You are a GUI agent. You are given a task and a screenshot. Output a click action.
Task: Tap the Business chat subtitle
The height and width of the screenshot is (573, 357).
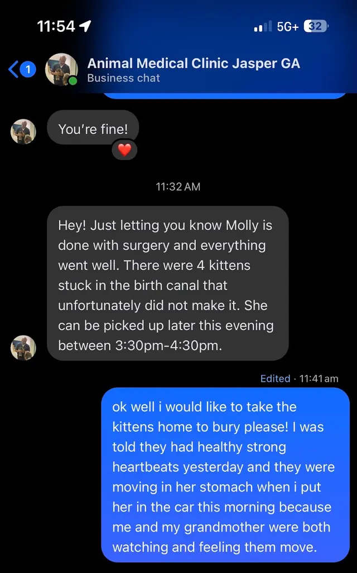tap(124, 78)
